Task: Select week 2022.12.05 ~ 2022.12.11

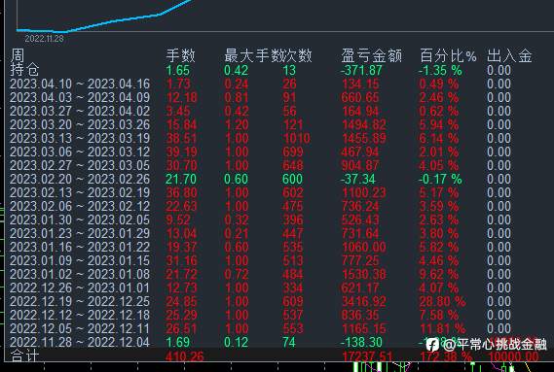Action: click(80, 328)
